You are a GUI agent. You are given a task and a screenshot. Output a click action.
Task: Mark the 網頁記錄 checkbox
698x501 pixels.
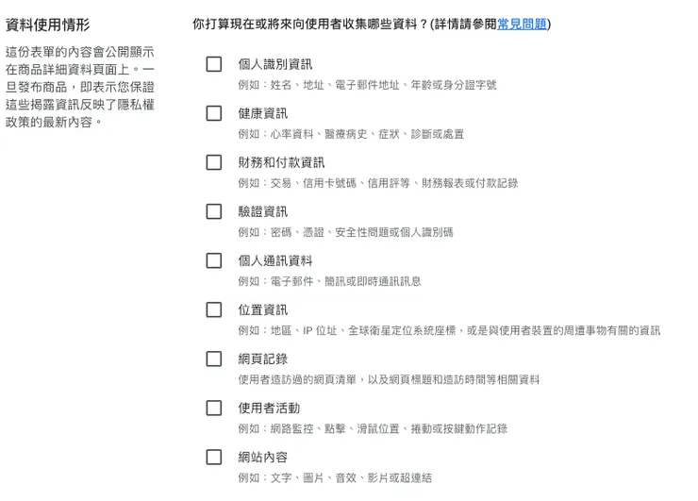214,359
